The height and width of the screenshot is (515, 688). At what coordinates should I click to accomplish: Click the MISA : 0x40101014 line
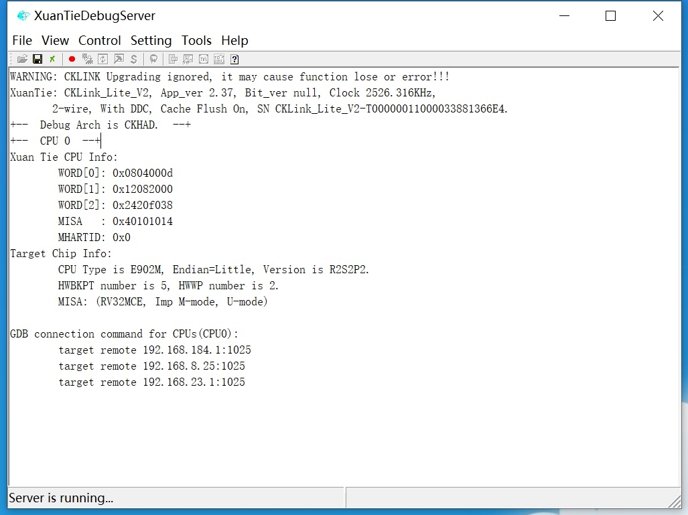pyautogui.click(x=115, y=222)
